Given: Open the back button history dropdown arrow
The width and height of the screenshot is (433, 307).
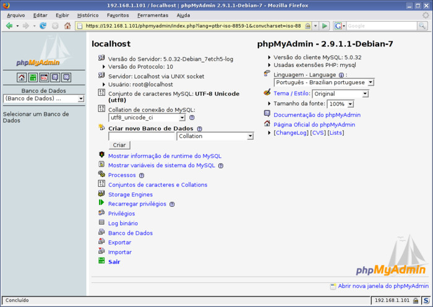Looking at the screenshot, I should (17, 26).
